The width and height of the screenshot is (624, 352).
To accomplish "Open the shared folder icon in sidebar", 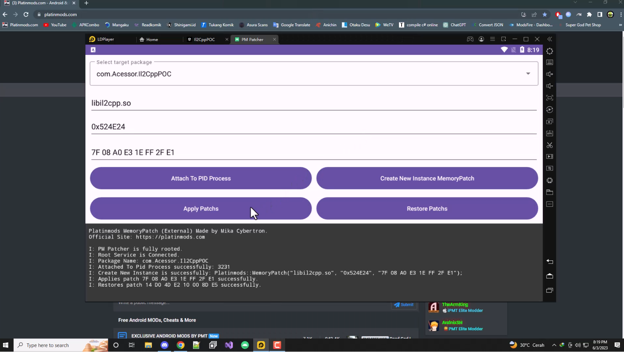I will tap(550, 192).
